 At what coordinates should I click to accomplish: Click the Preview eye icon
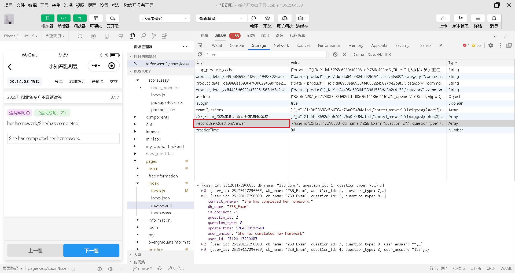coord(267,18)
